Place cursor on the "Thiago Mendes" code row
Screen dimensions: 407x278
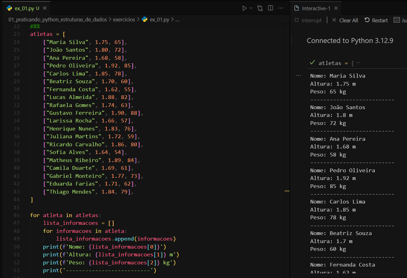(88, 192)
